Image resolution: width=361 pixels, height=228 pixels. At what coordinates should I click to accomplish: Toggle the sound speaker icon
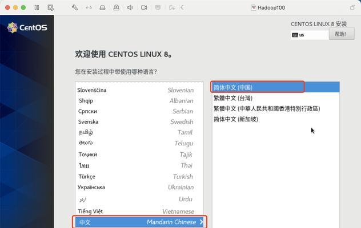coord(130,7)
